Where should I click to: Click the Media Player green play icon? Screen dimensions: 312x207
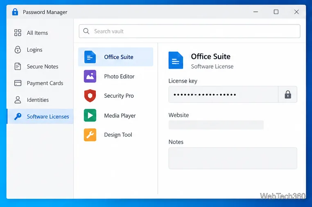90,115
